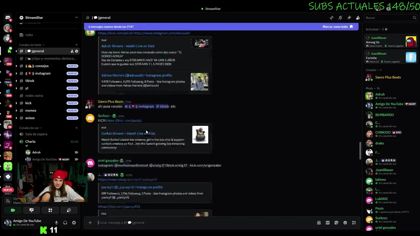Open the clips-y-momentos-destaca channel
This screenshot has height=236, width=420.
click(49, 58)
